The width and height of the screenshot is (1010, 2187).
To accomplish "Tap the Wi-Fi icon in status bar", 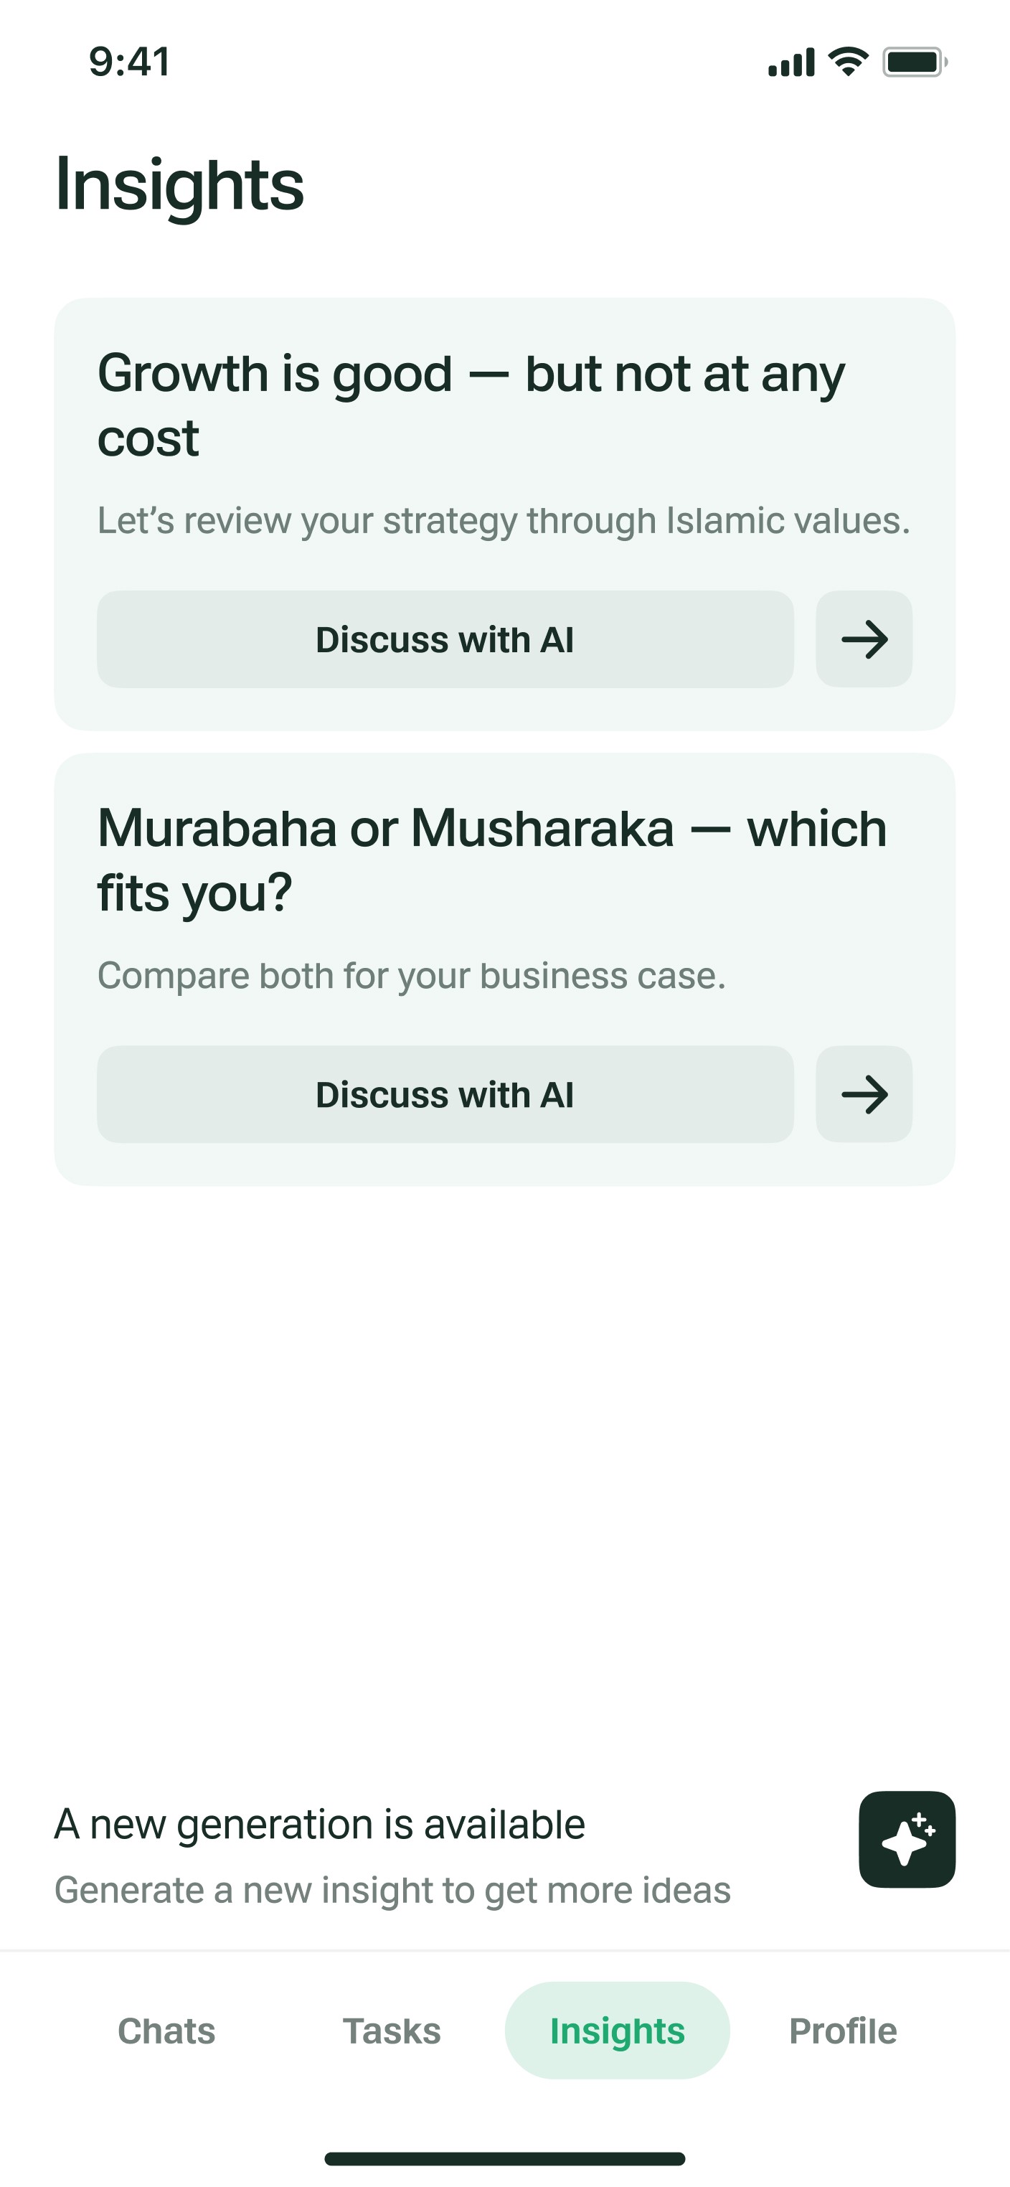I will [x=847, y=62].
